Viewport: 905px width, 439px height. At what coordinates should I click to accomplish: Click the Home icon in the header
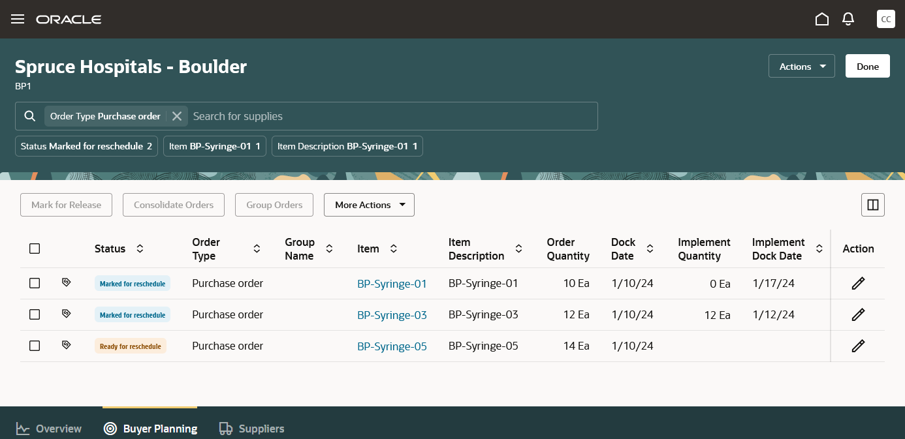822,19
